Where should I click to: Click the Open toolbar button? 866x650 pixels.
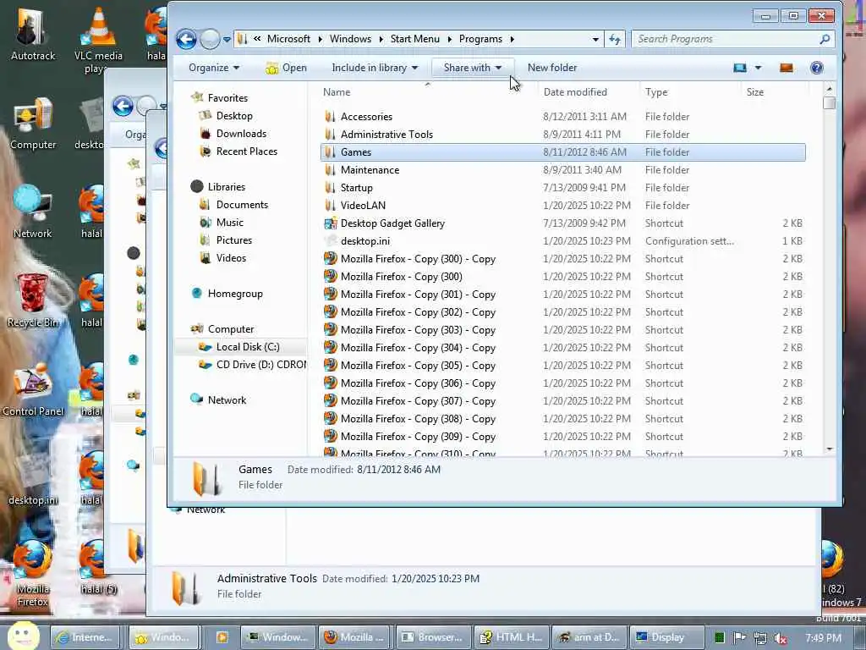click(x=286, y=68)
